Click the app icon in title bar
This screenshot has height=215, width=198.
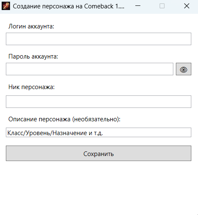click(x=6, y=6)
